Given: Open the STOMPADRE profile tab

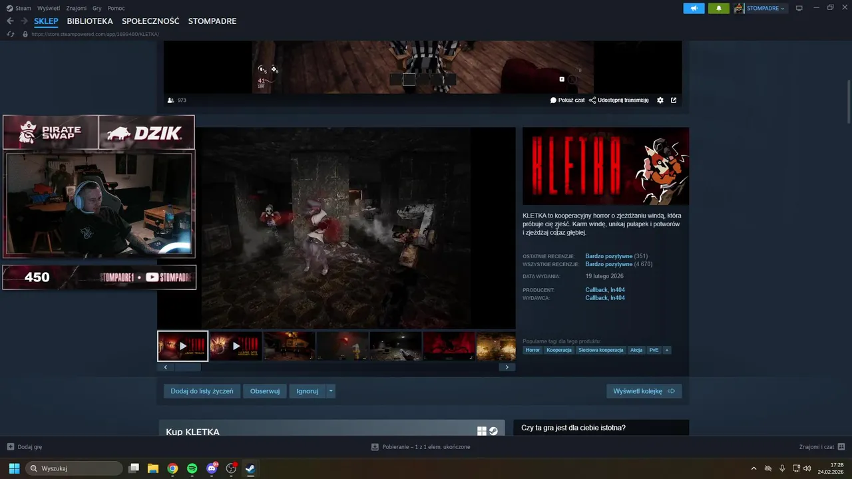Looking at the screenshot, I should tap(212, 21).
